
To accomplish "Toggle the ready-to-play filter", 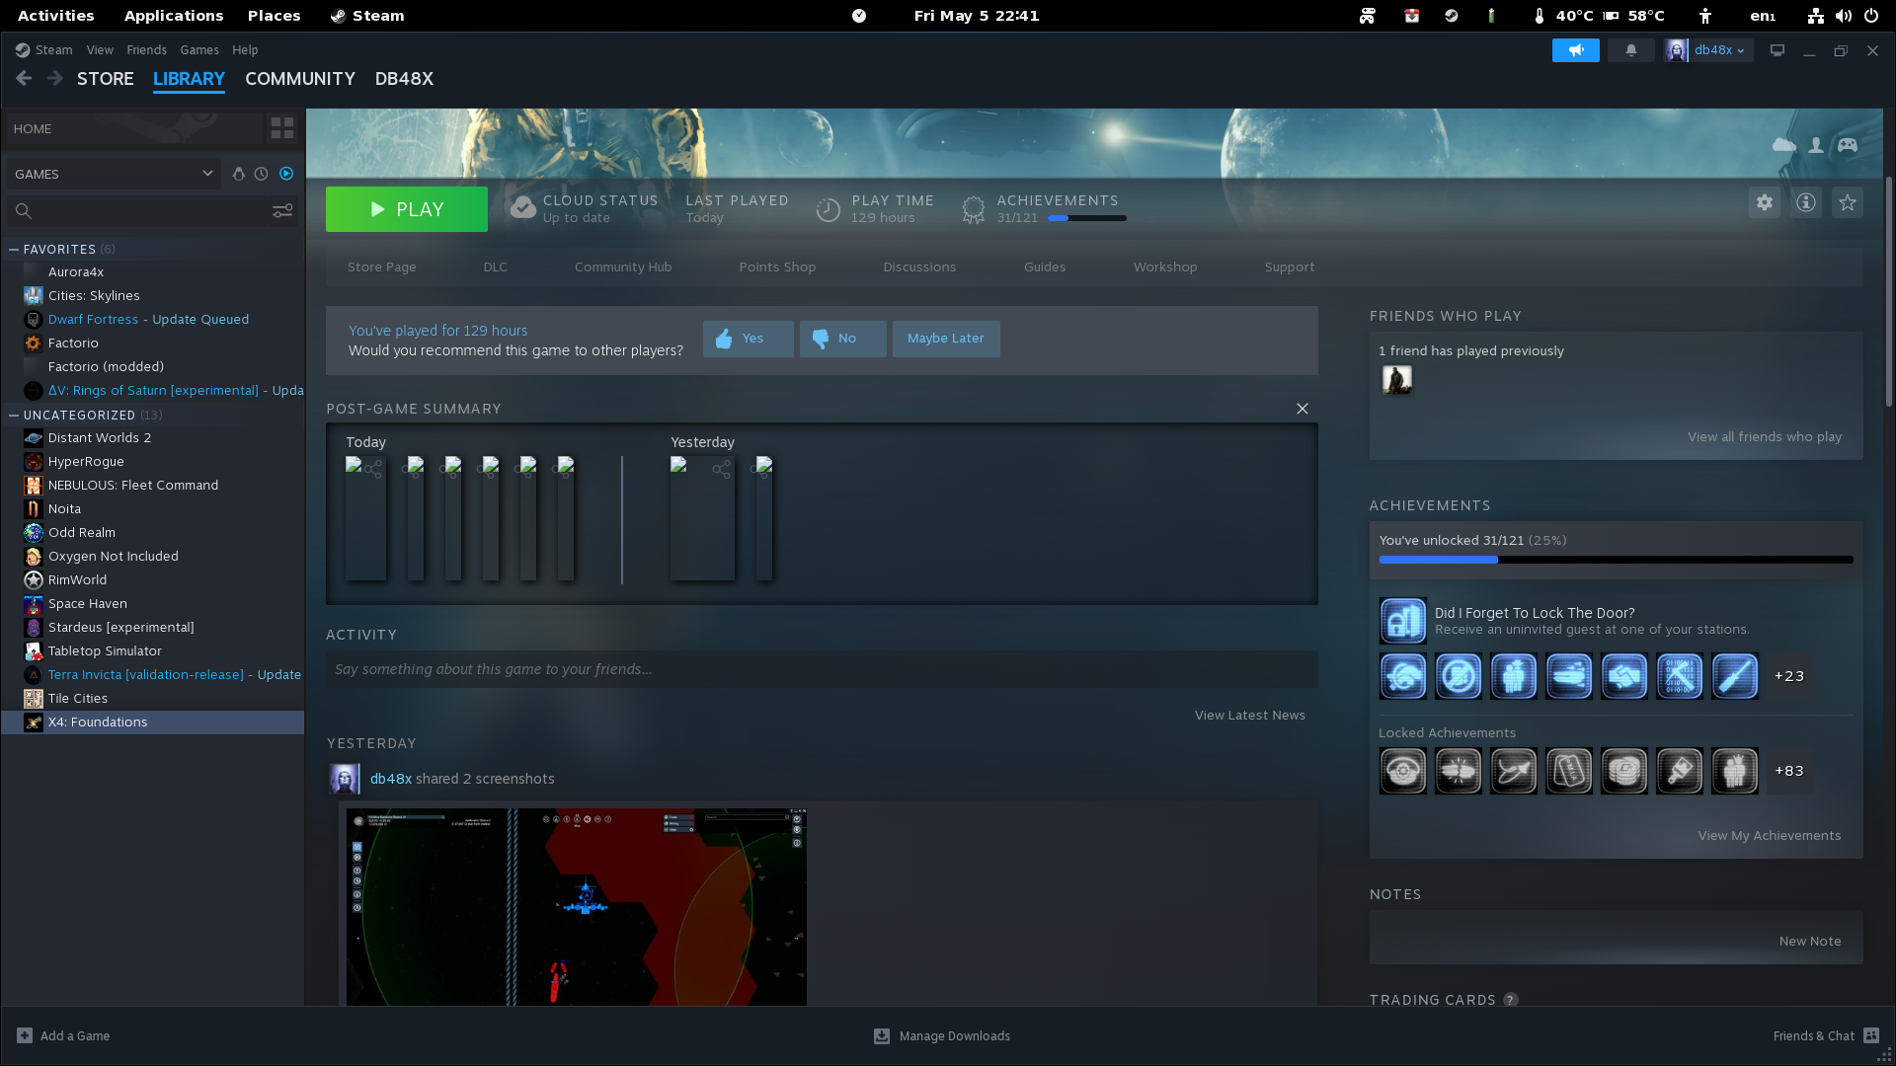I will click(286, 174).
